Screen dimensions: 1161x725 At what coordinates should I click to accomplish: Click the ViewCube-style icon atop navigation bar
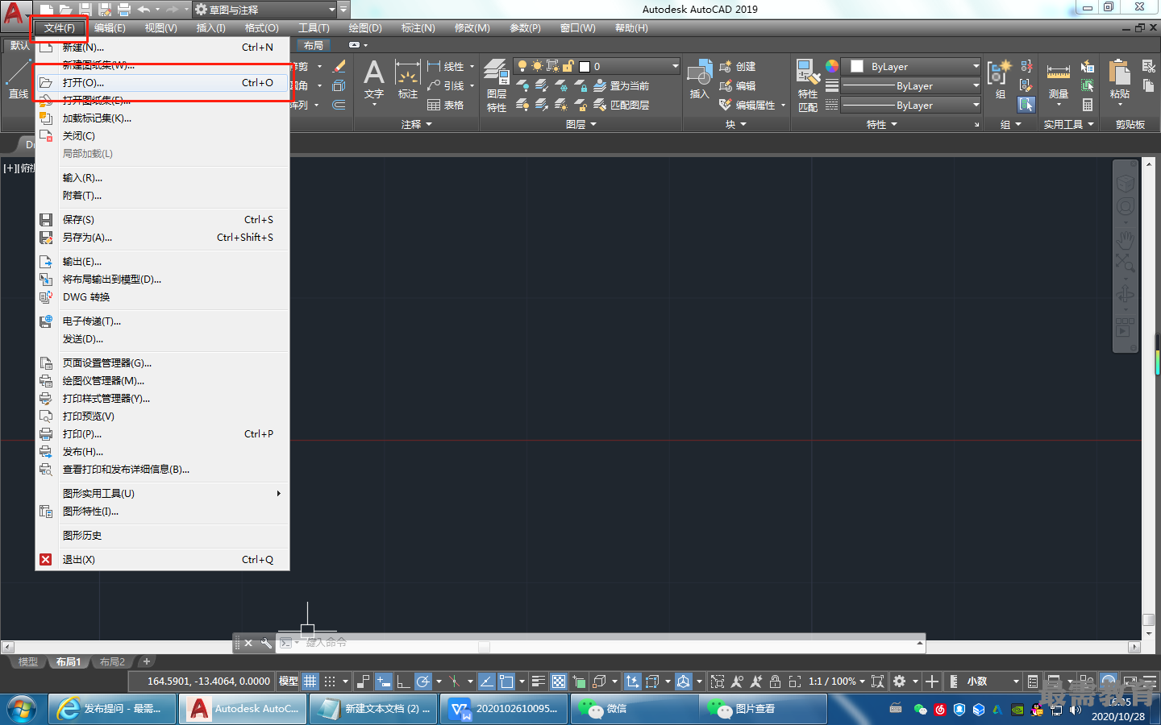click(1125, 184)
